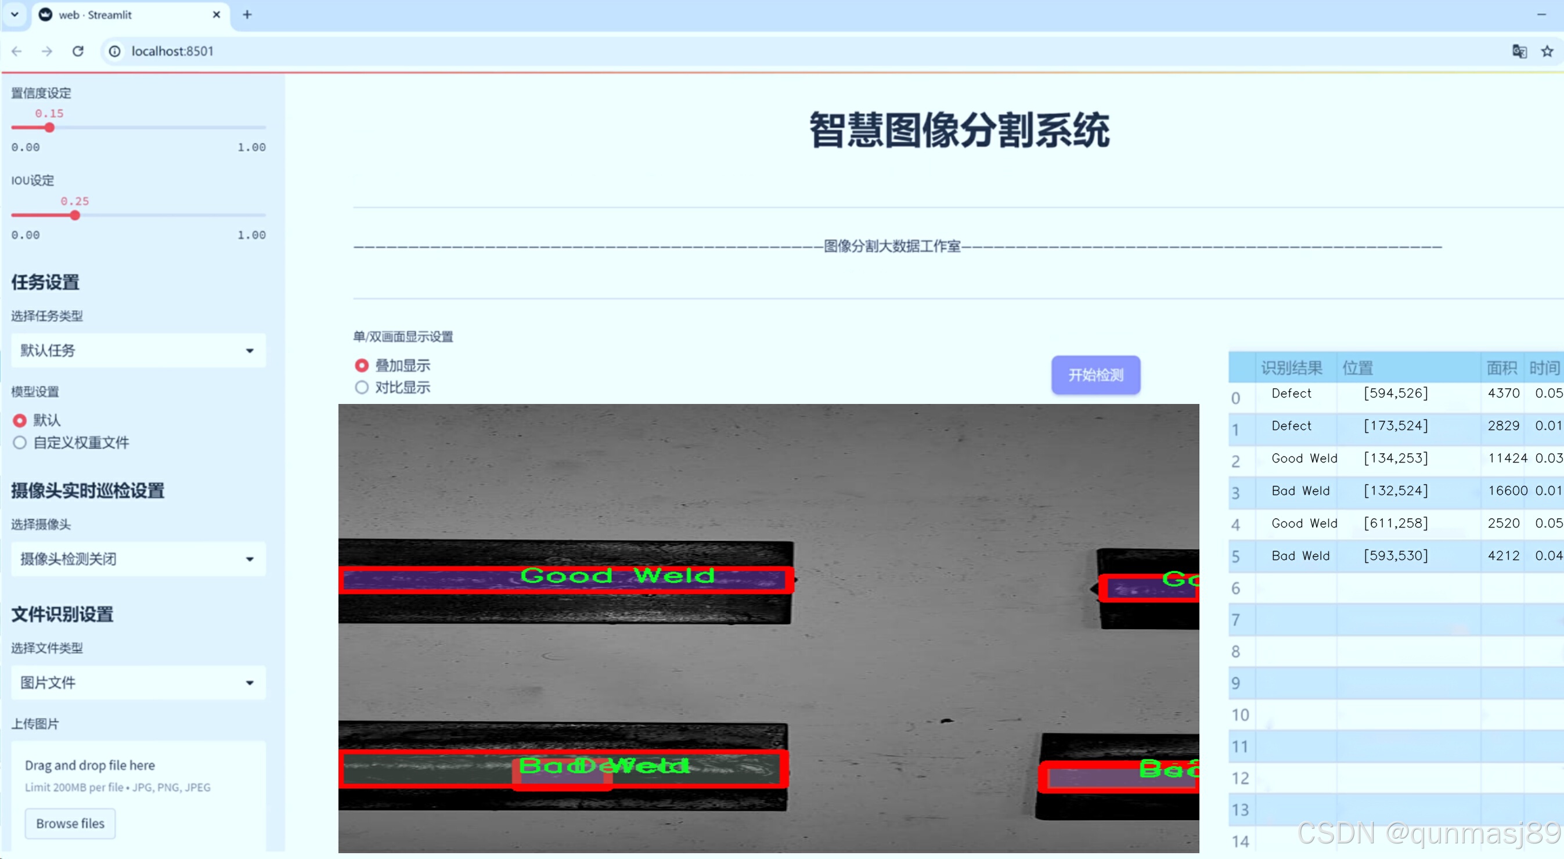Click the 识别结果 column header
This screenshot has width=1564, height=859.
[1291, 368]
